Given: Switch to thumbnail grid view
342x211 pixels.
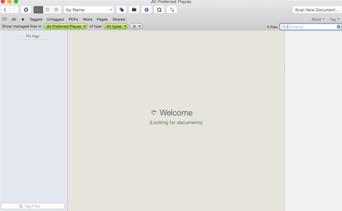Looking at the screenshot, I should pos(38,10).
